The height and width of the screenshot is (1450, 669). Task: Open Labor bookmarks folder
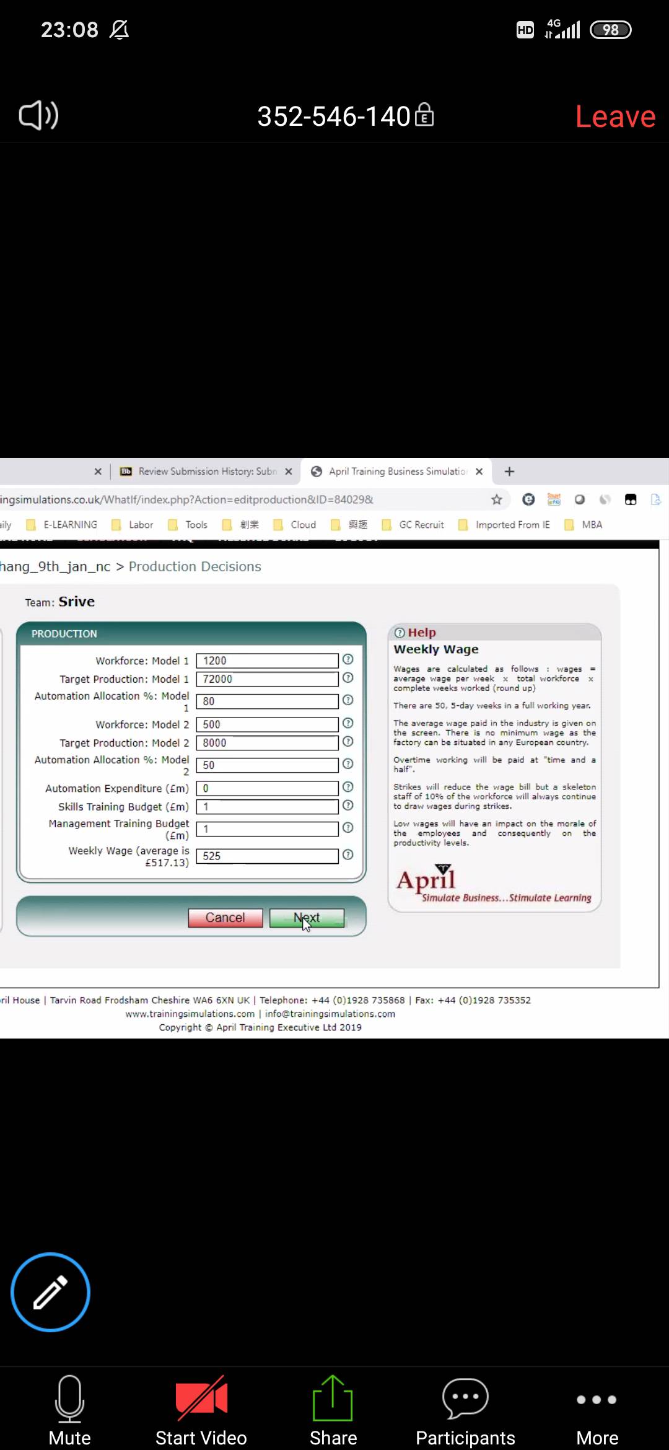pos(133,525)
